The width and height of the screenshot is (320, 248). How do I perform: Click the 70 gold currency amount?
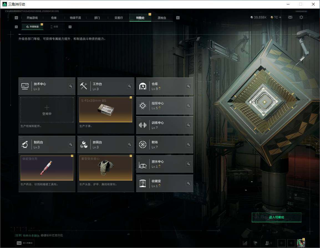click(275, 17)
